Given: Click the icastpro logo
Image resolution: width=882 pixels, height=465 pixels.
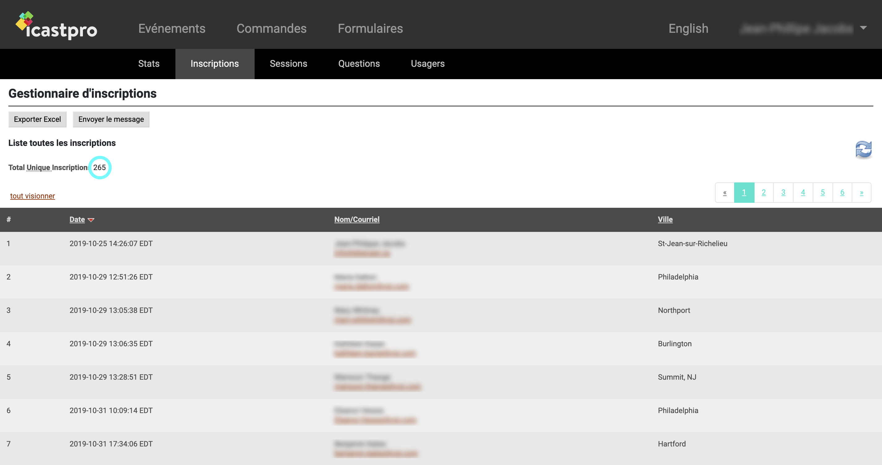Looking at the screenshot, I should pyautogui.click(x=57, y=26).
